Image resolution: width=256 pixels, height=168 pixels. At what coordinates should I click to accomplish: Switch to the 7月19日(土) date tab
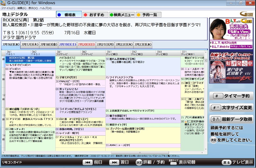pos(67,44)
